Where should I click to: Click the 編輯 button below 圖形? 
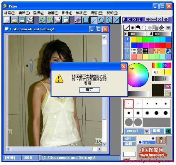(129, 144)
